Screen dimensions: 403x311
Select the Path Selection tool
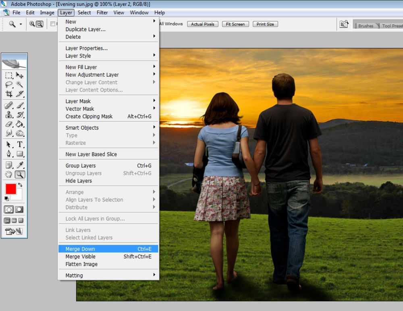click(9, 144)
